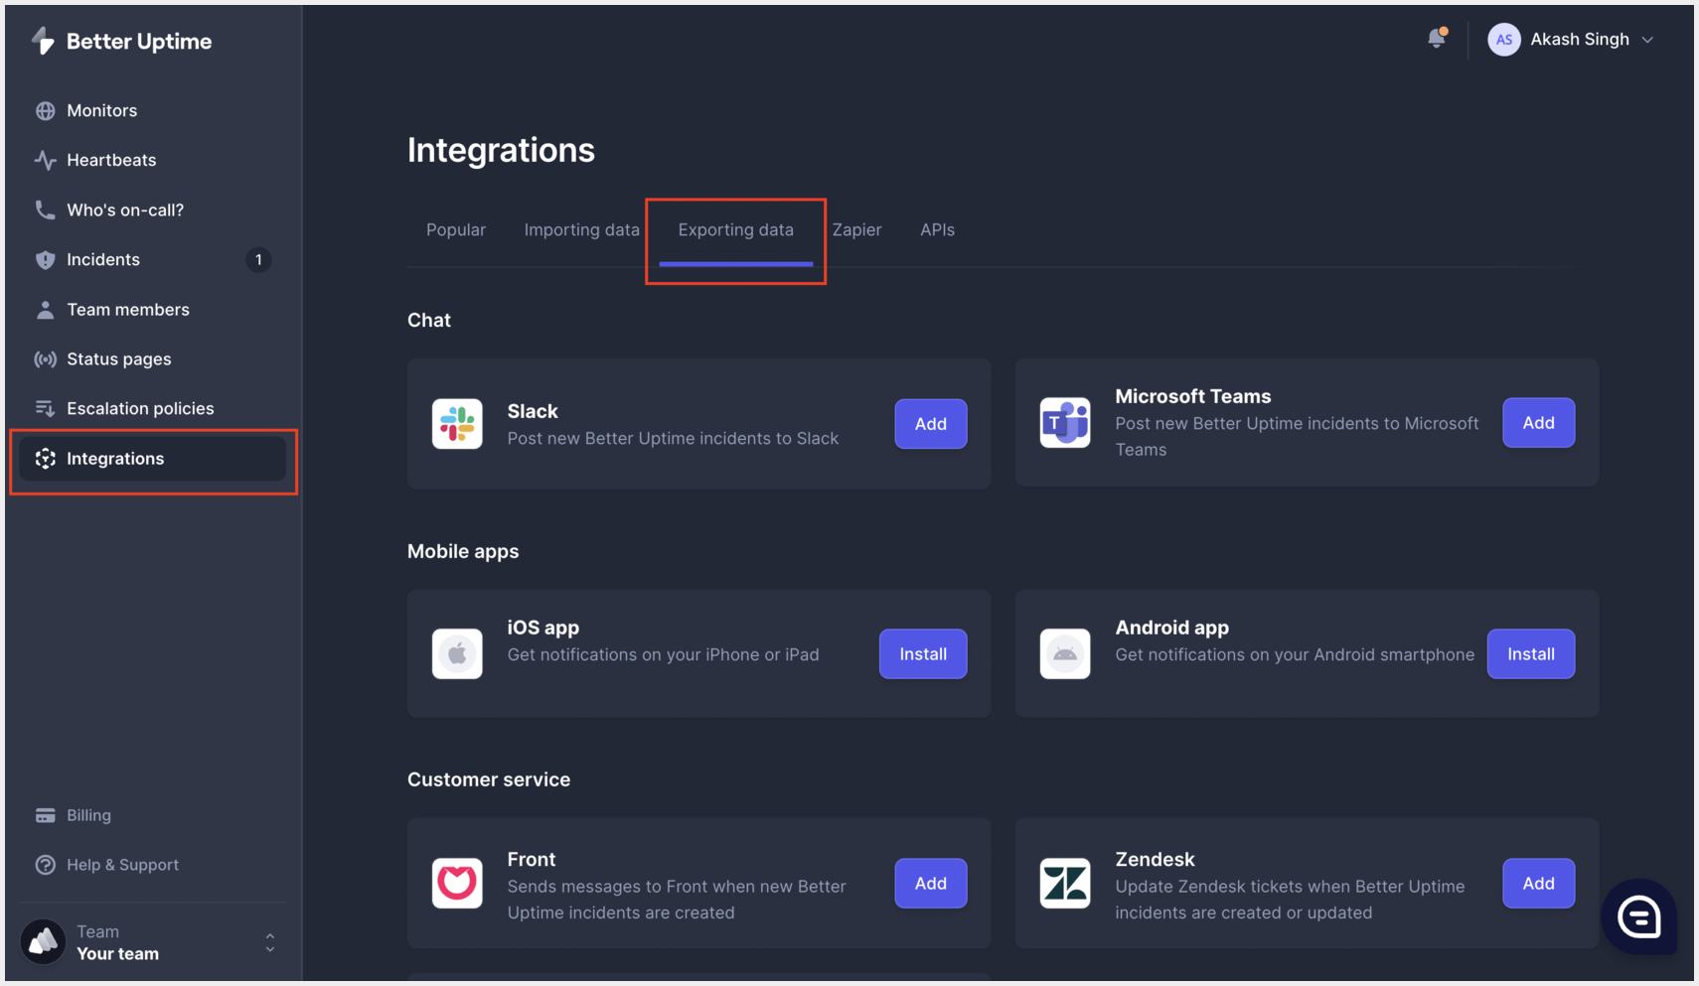The height and width of the screenshot is (986, 1699).
Task: Click the Zendesk logo
Action: [1064, 883]
